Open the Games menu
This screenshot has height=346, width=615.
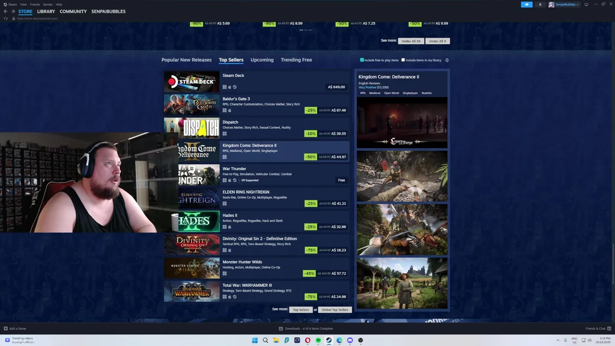click(x=48, y=4)
